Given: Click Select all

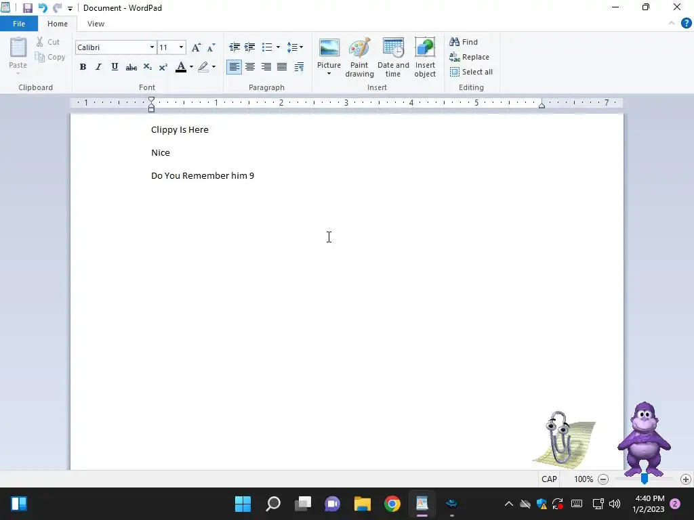Looking at the screenshot, I should (x=471, y=72).
